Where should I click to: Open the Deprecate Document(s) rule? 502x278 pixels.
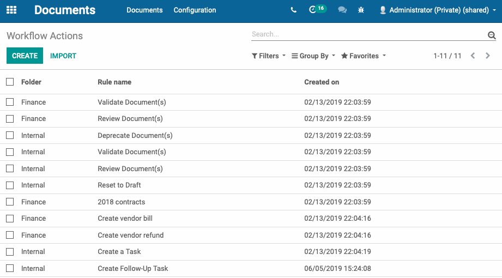(x=135, y=136)
